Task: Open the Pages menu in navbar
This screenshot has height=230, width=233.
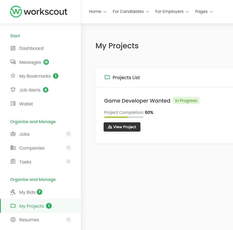Action: coord(204,12)
